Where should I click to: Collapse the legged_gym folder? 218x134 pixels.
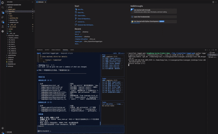tap(12, 9)
